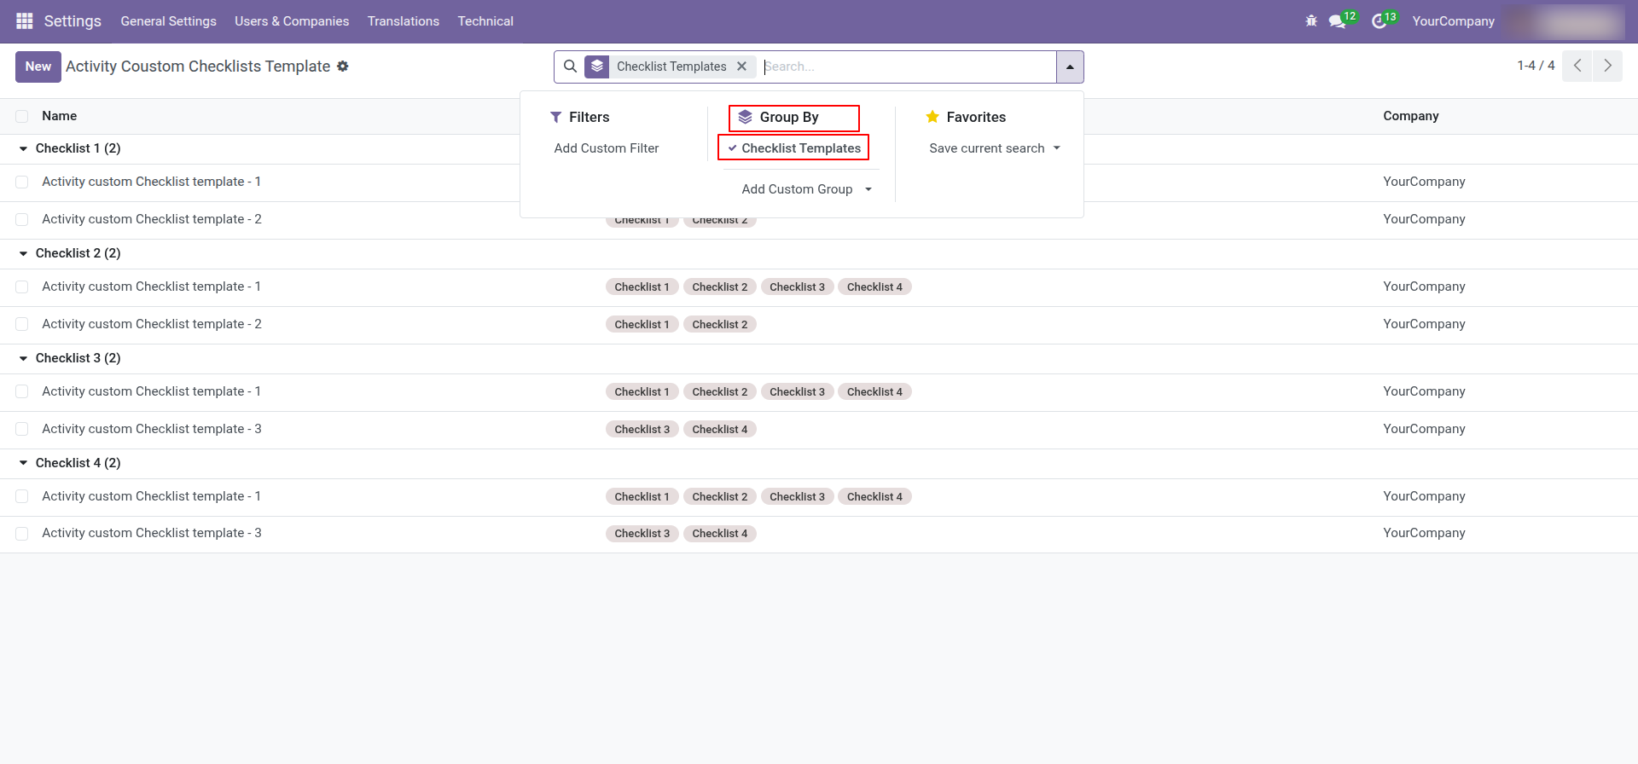Open the General Settings menu
Viewport: 1638px width, 764px height.
pyautogui.click(x=168, y=21)
